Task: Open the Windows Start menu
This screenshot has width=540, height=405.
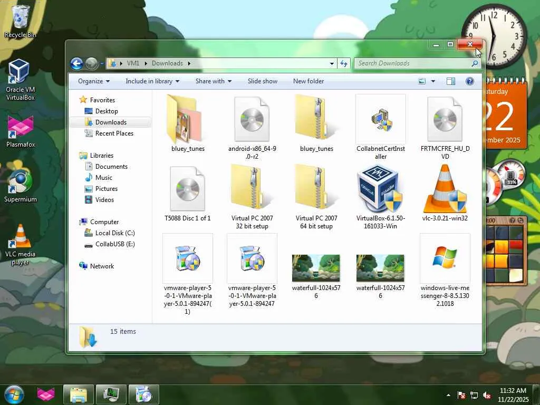Action: coord(14,394)
